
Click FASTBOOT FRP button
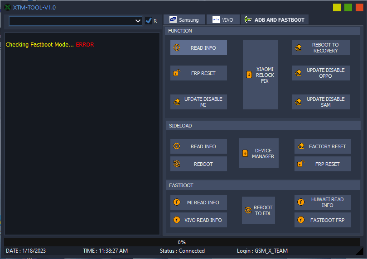[x=323, y=220]
